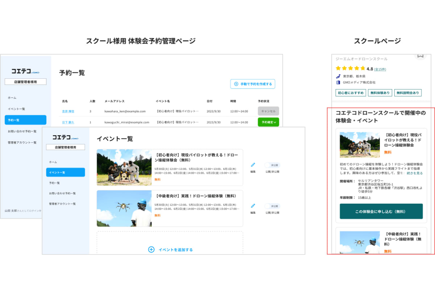
Task: Click the 手動で予約を作成する button
Action: pyautogui.click(x=253, y=84)
